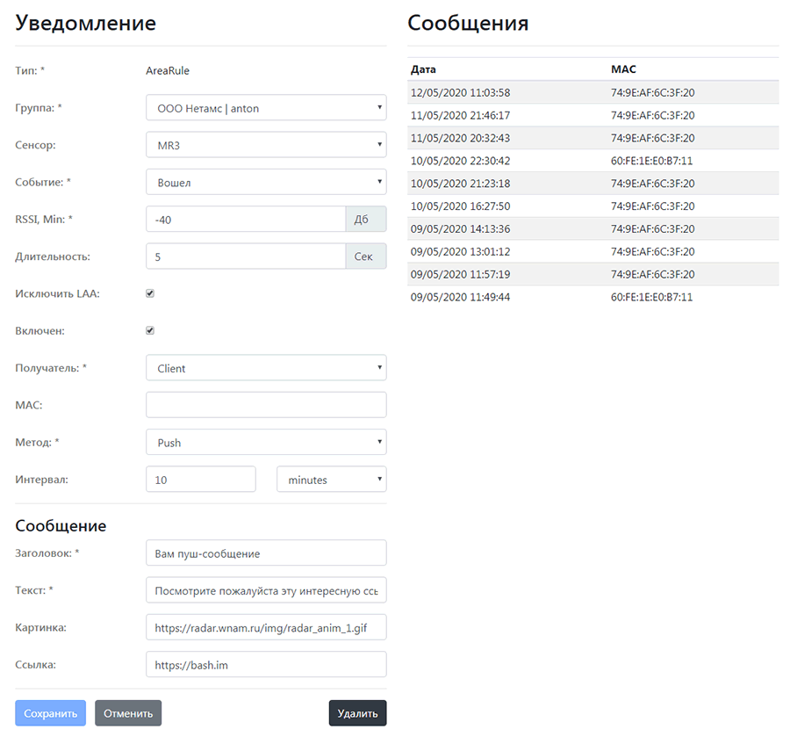Click the Сохранить button

pyautogui.click(x=50, y=713)
